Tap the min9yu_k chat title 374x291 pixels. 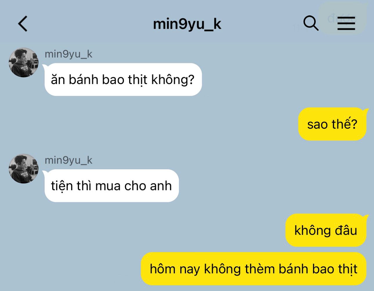click(187, 24)
